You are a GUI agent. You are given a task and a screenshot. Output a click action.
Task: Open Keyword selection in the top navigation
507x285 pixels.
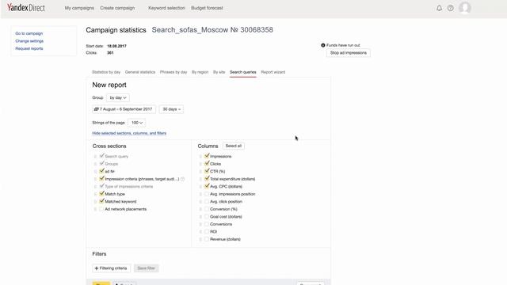(x=166, y=8)
